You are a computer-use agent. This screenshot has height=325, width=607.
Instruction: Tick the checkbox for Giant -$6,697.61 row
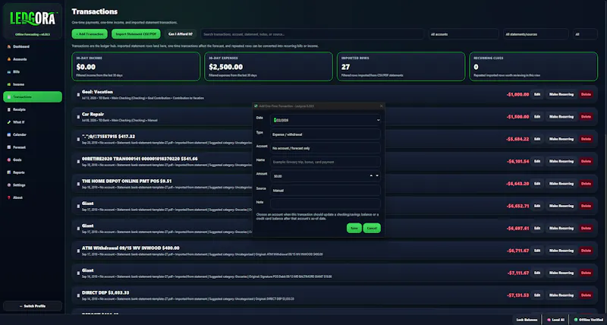[78, 228]
